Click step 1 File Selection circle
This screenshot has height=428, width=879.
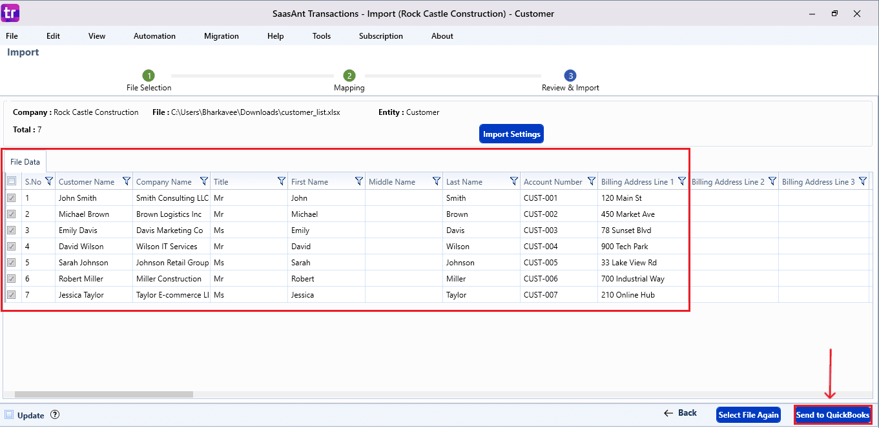149,76
